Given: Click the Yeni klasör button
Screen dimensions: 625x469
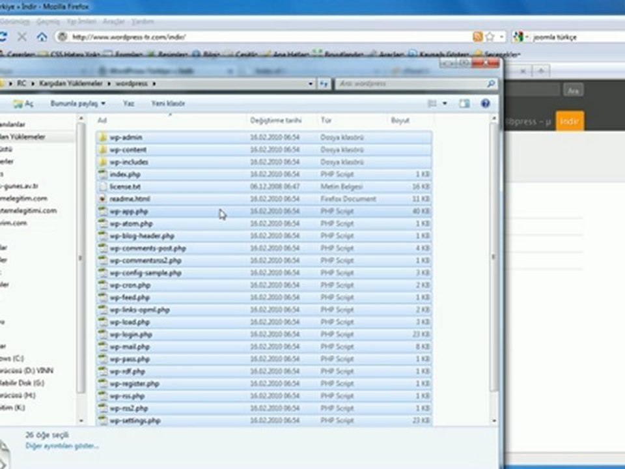Looking at the screenshot, I should pyautogui.click(x=168, y=104).
